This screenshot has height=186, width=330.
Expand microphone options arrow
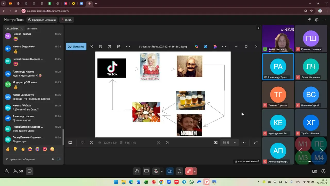[x=162, y=171]
